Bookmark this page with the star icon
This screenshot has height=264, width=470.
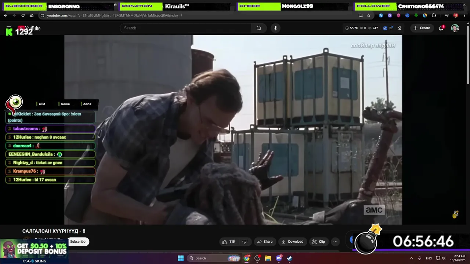tap(369, 15)
